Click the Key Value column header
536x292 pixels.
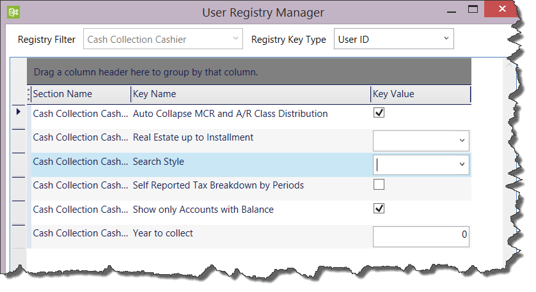pos(393,94)
